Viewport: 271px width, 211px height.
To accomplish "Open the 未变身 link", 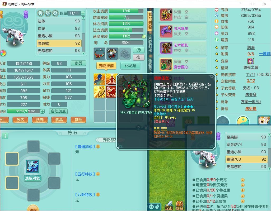I will coord(251,95).
